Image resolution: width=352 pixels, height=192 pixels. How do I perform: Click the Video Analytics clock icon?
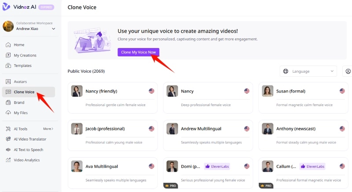coord(8,160)
